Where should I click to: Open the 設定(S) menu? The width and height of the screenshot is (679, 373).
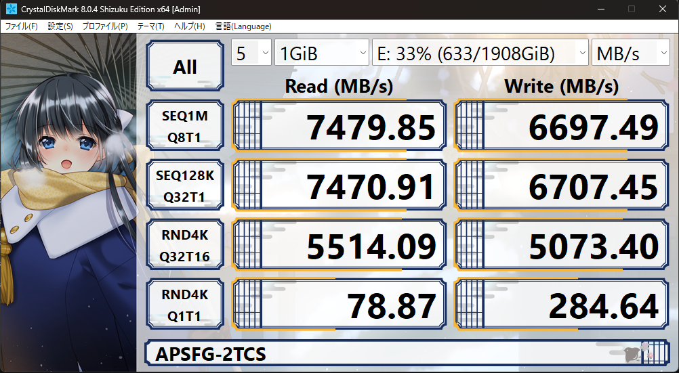[x=60, y=26]
